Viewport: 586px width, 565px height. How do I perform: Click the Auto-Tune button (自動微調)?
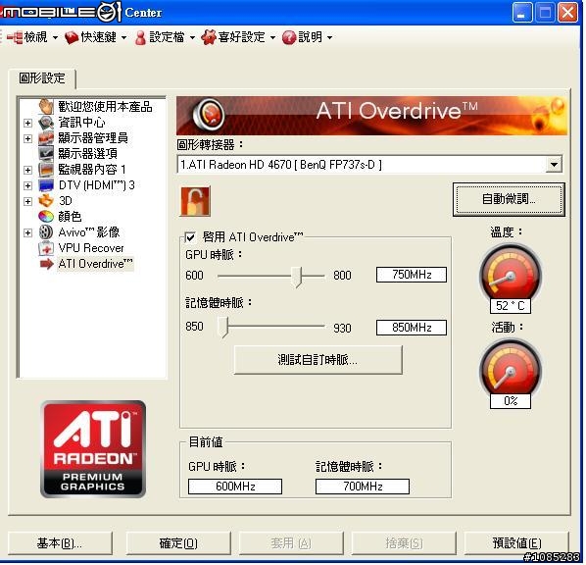tap(509, 199)
